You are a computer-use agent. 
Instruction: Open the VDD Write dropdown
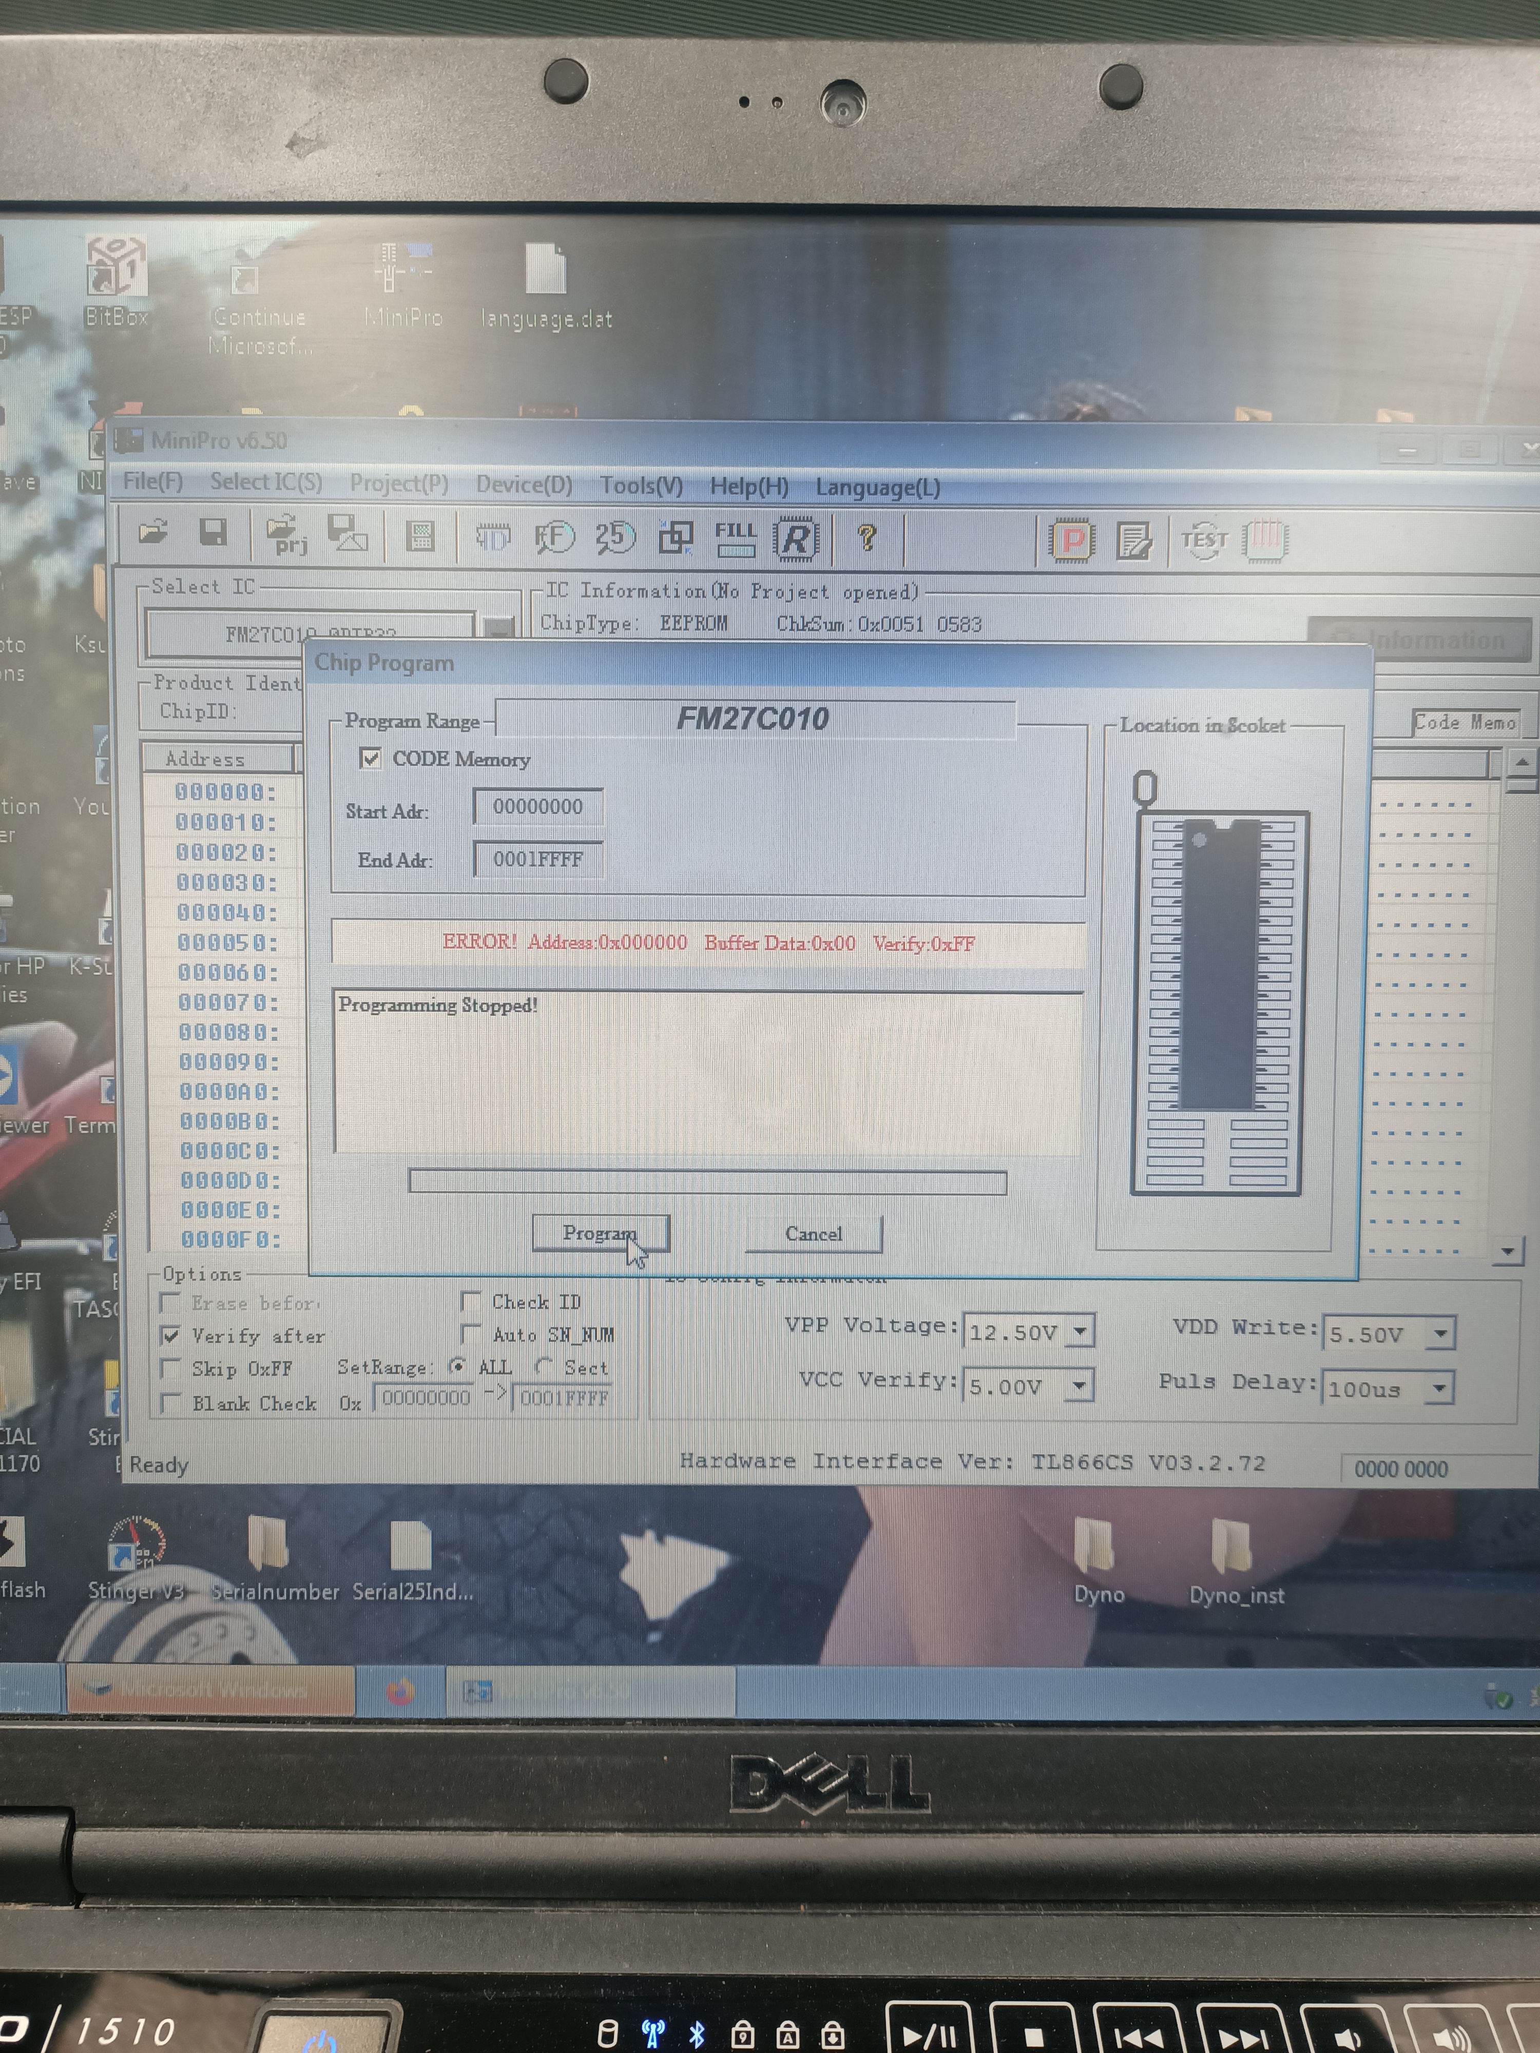pyautogui.click(x=1440, y=1334)
